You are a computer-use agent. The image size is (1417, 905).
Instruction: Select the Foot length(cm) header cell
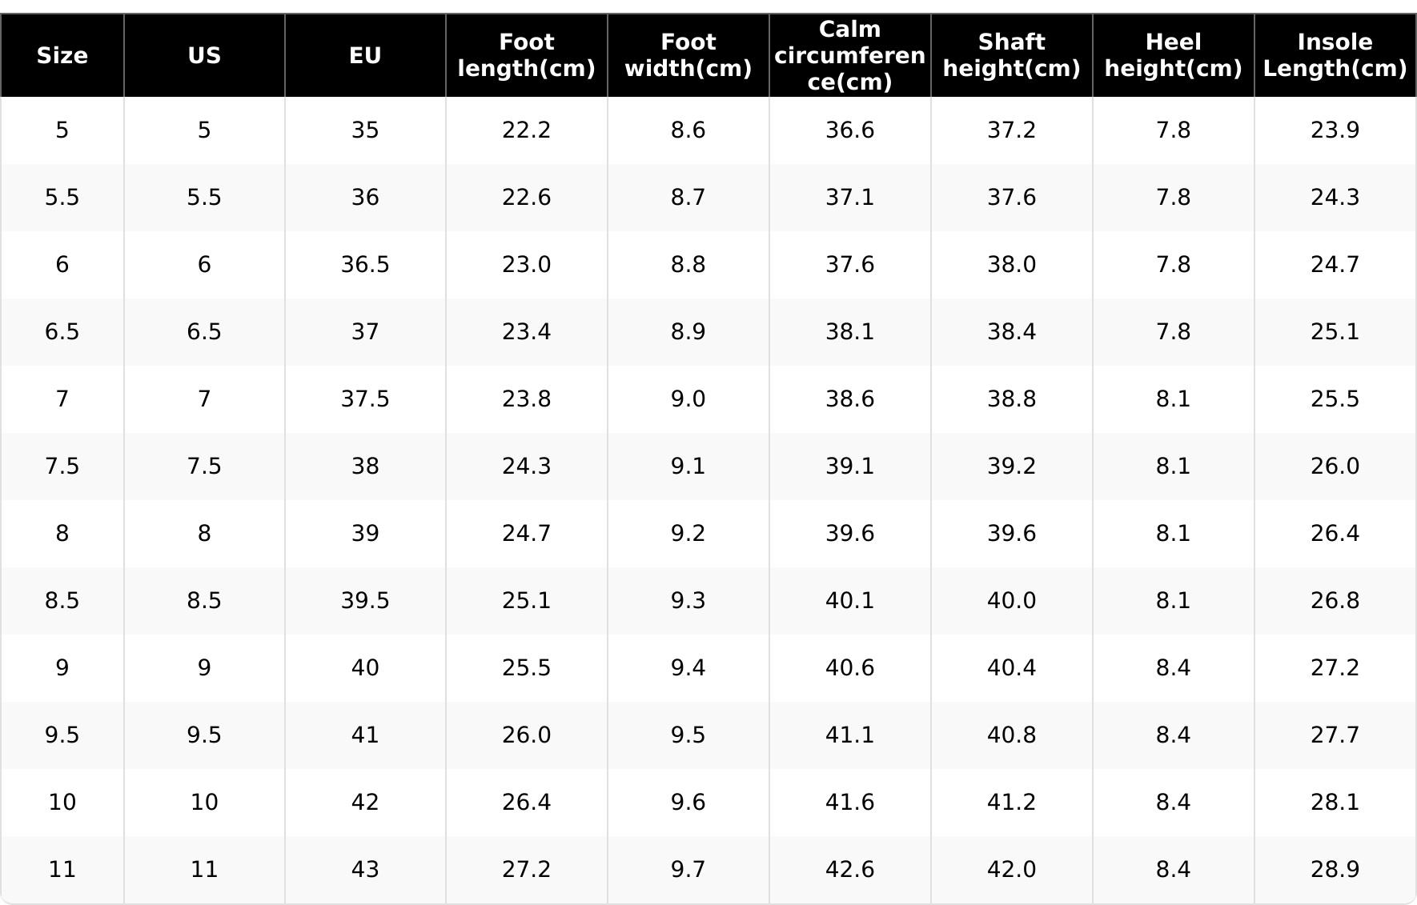tap(526, 55)
